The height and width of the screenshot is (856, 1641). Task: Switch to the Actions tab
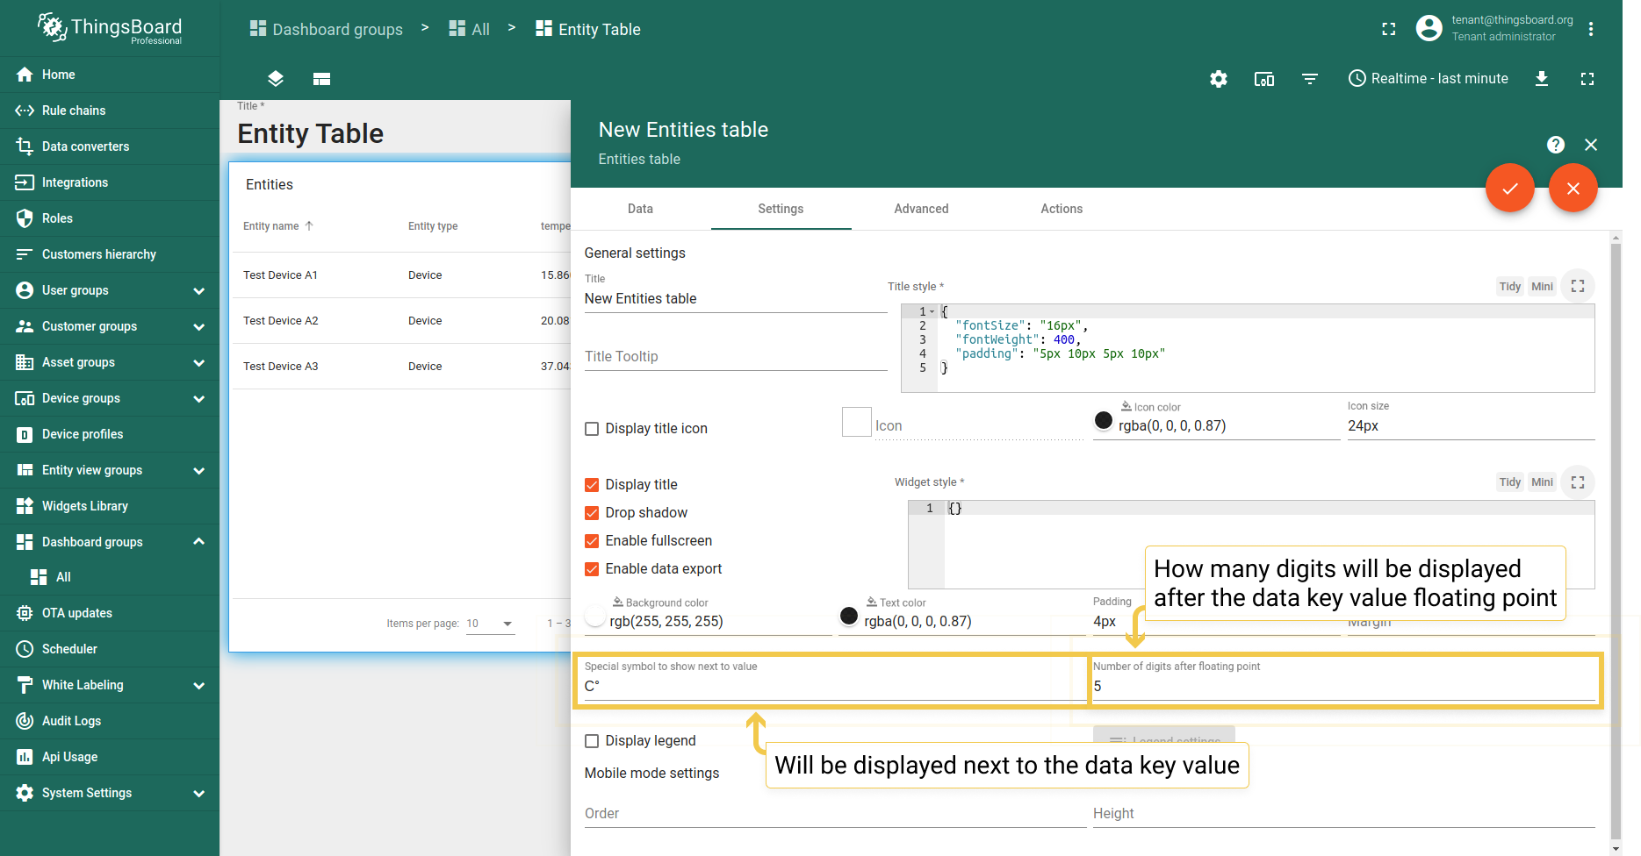pos(1062,209)
